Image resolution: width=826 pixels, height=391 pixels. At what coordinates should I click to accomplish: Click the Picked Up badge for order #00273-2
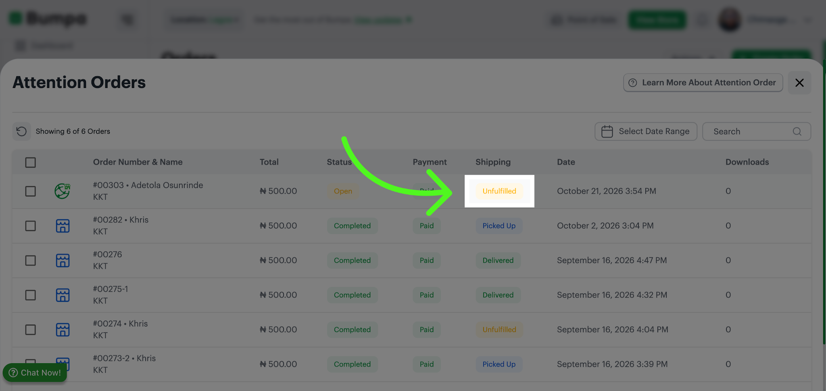pos(499,364)
